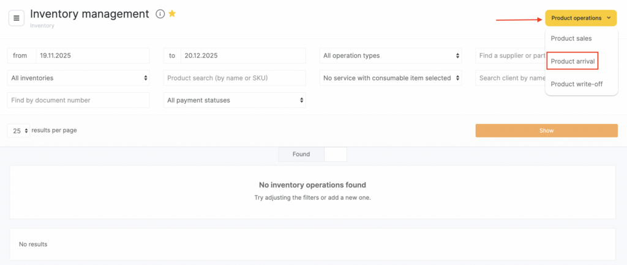Open the All operation types dropdown
Image resolution: width=627 pixels, height=265 pixels.
(391, 56)
